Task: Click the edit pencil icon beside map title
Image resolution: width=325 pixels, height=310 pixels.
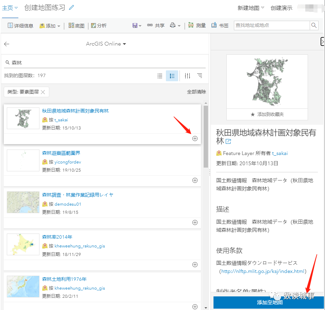Action: (x=71, y=8)
